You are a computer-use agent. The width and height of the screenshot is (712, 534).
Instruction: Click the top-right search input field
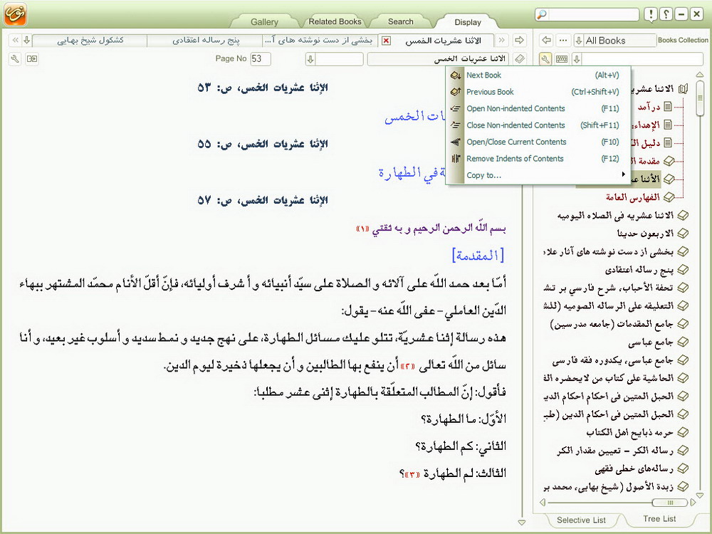594,14
